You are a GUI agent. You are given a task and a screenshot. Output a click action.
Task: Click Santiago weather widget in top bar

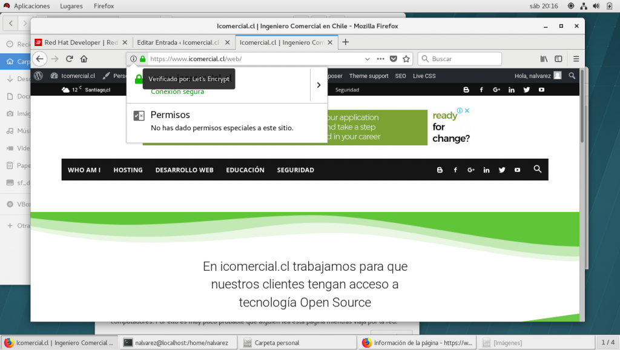coord(86,90)
